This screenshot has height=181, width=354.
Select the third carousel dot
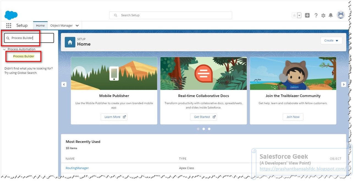(209, 129)
